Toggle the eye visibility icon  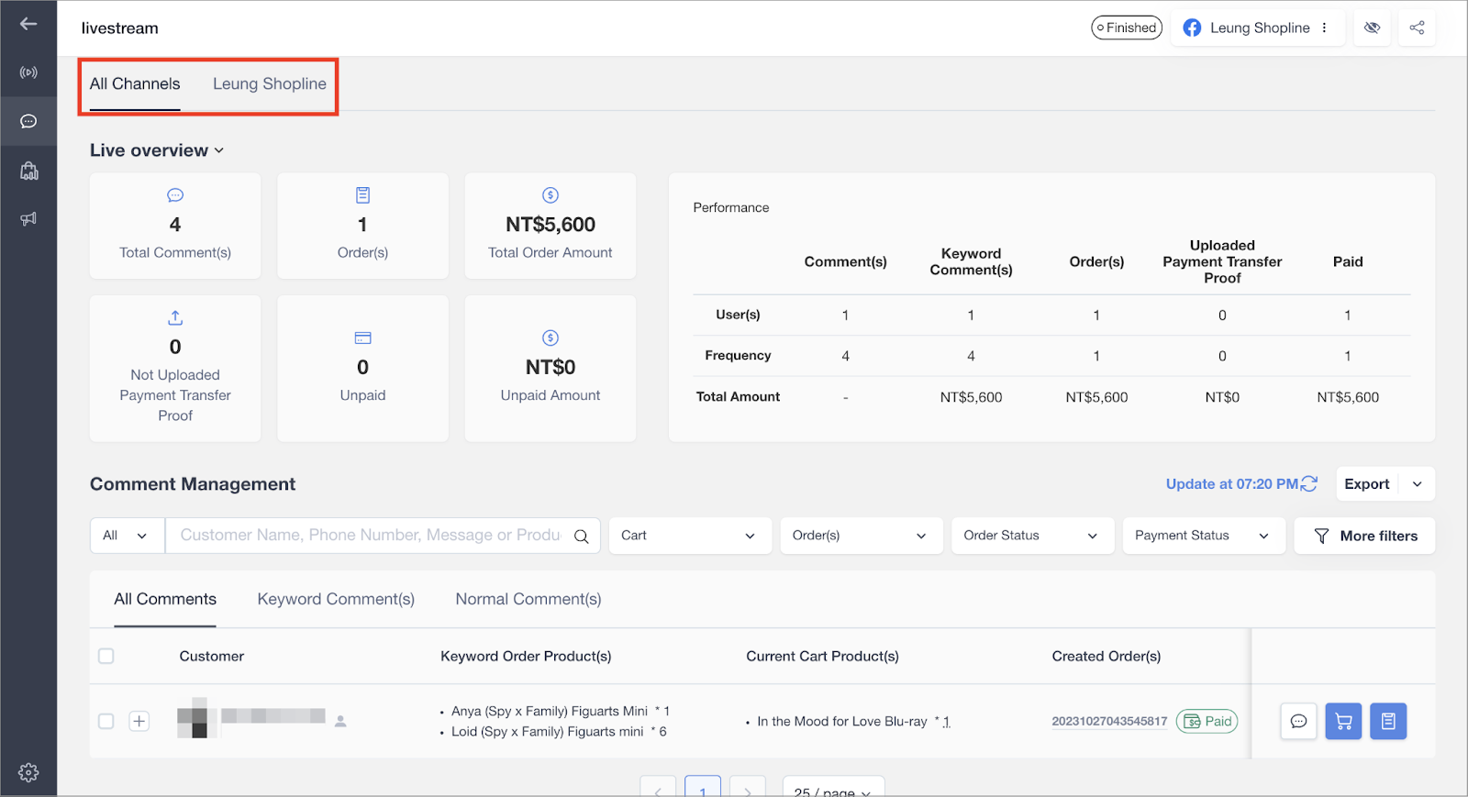click(x=1372, y=28)
